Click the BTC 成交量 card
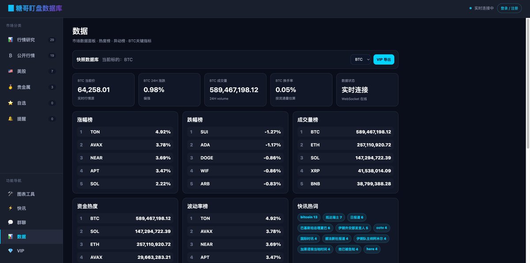 click(x=235, y=90)
